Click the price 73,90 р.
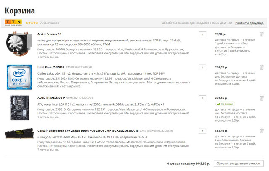The height and width of the screenshot is (171, 269). (x=220, y=34)
